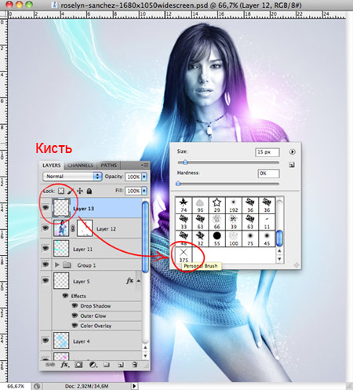Open the Opacity slider dropdown arrow

144,177
